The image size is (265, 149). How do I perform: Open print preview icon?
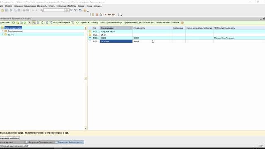(x=28, y=10)
